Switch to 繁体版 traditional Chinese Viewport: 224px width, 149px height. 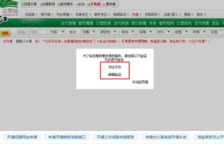[x=109, y=4]
